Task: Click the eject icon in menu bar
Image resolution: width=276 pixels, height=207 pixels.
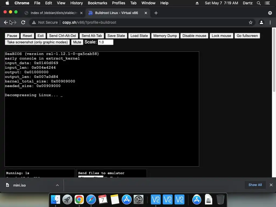Action: pos(197,3)
